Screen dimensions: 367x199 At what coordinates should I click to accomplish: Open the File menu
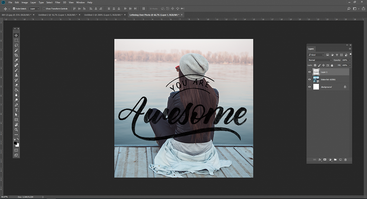point(10,2)
